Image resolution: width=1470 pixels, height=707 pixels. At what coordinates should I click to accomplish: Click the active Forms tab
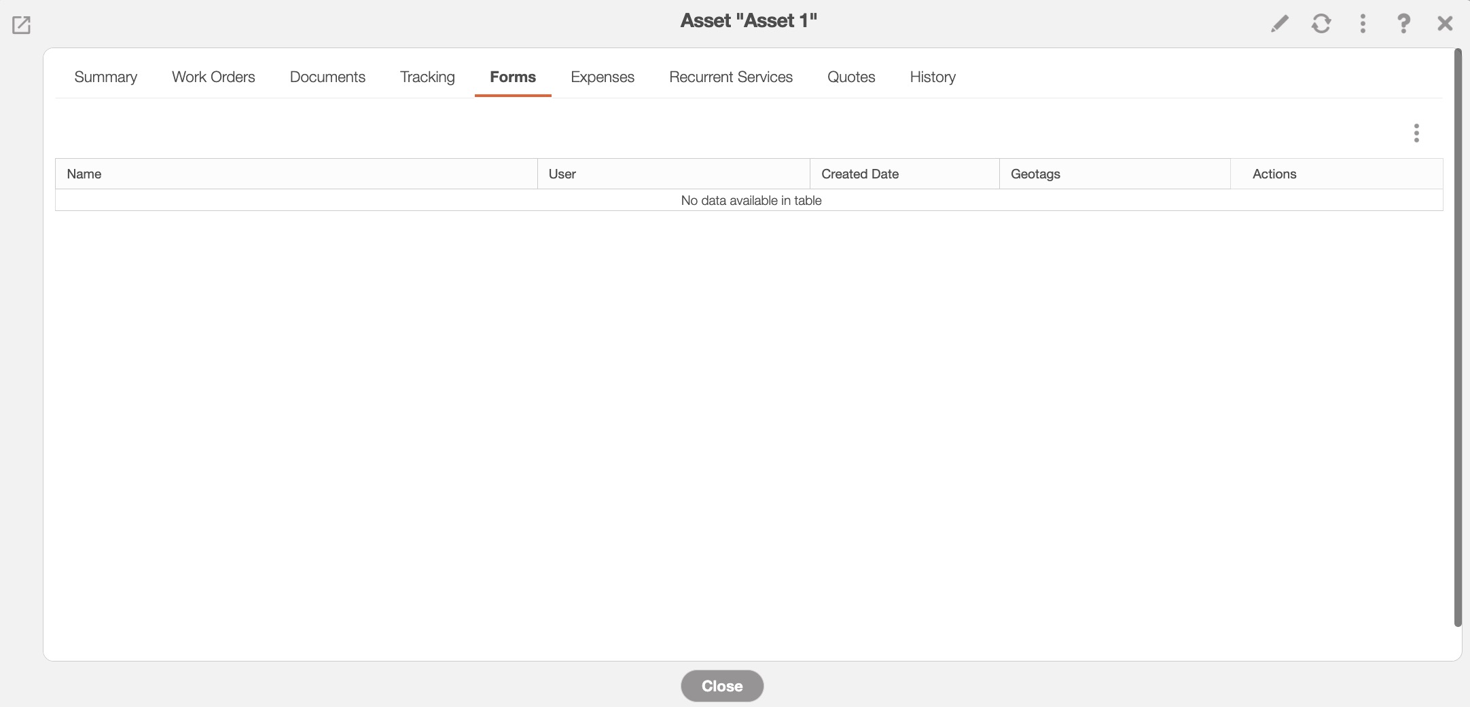click(x=513, y=77)
